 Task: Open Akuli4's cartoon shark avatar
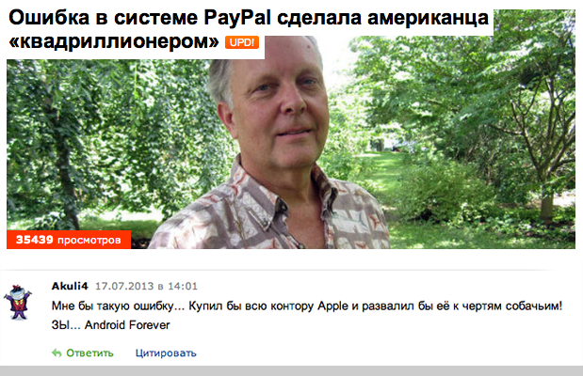18,303
